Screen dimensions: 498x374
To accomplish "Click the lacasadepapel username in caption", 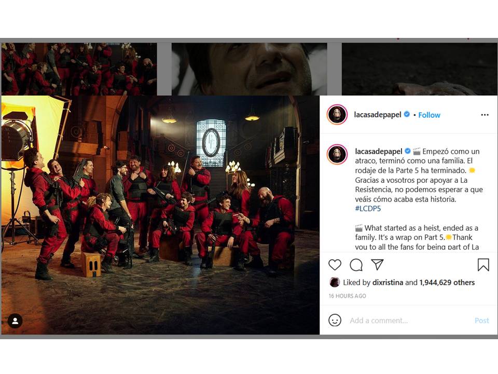I will (x=379, y=151).
